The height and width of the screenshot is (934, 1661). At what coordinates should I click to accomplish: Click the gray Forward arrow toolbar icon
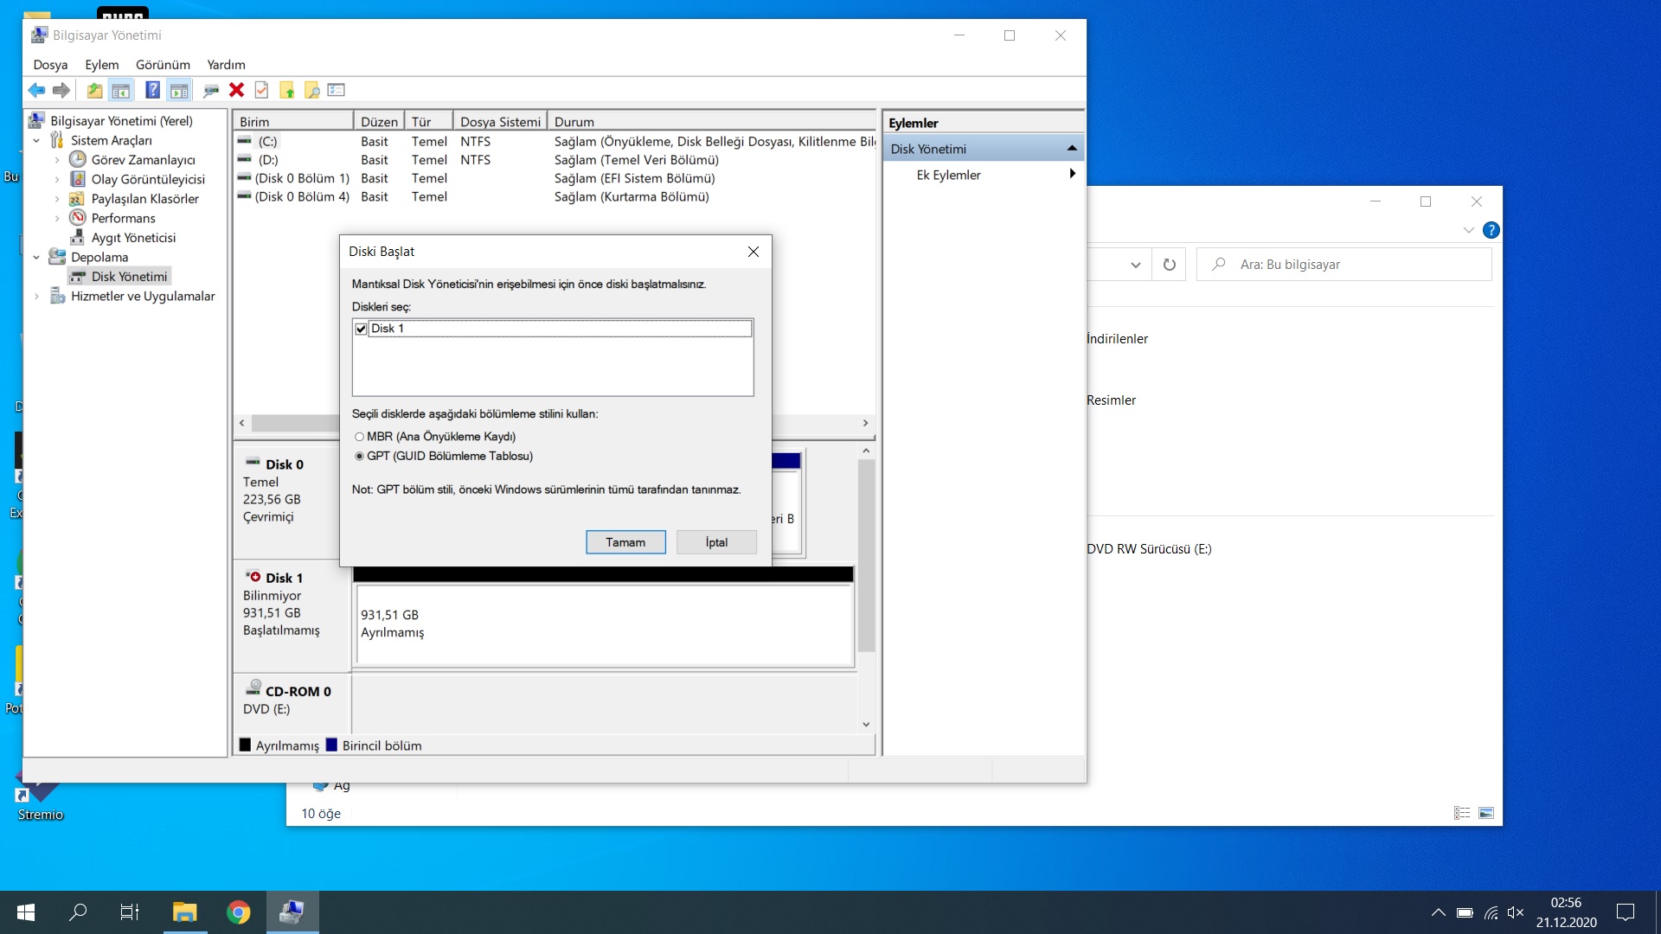pos(61,90)
